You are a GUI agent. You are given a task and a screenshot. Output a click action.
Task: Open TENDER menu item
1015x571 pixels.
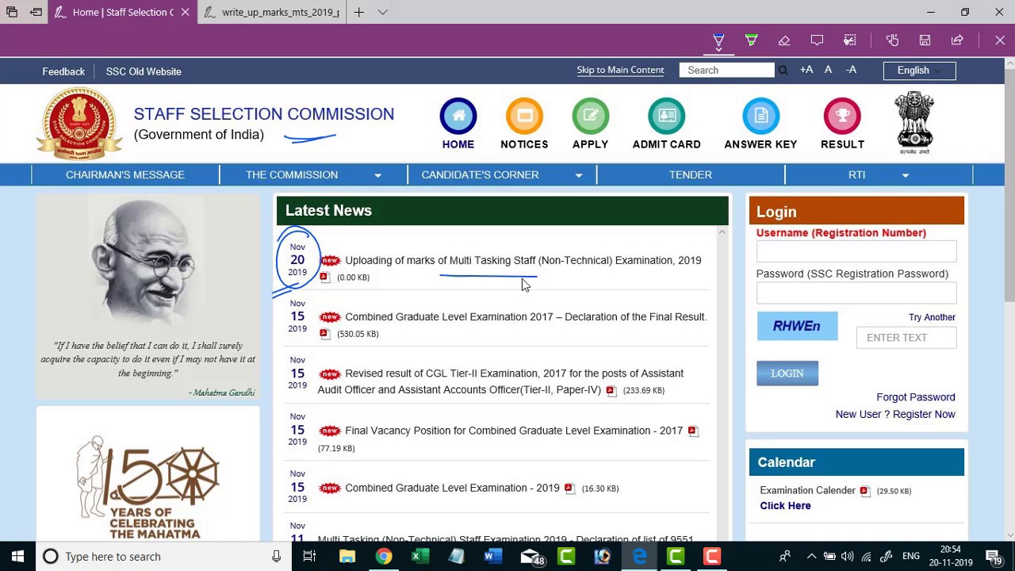coord(691,174)
